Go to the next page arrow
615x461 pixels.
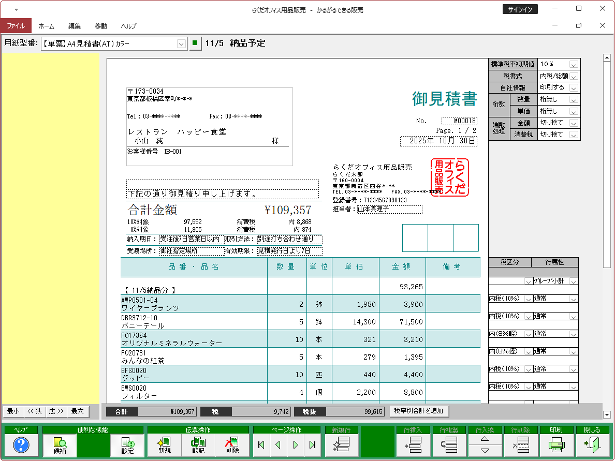pos(296,444)
